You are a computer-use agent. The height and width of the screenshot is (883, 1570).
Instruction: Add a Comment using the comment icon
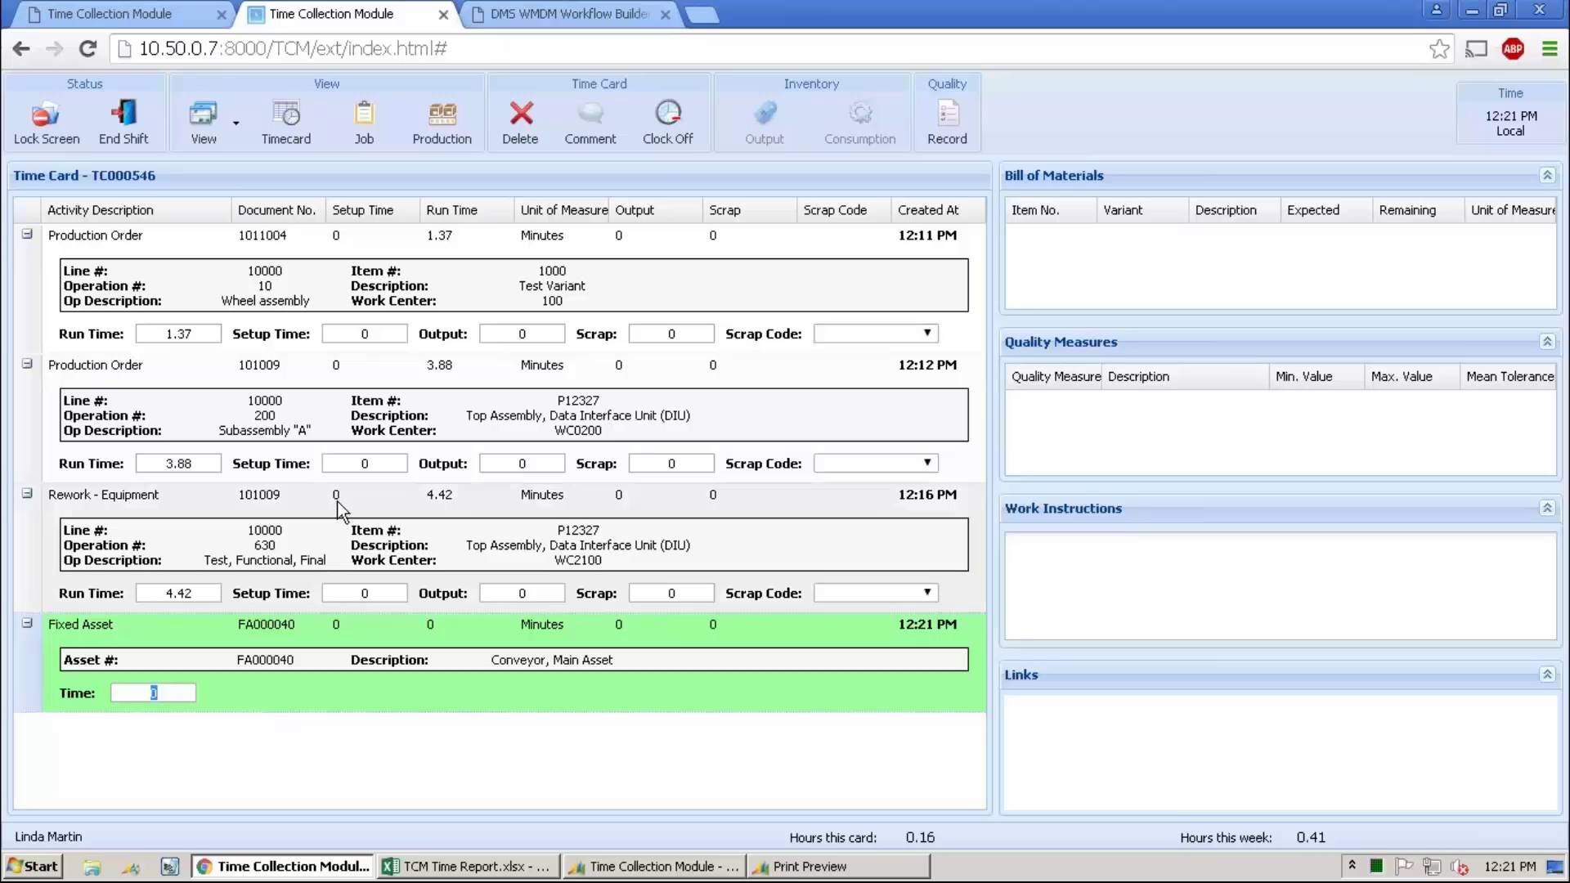590,116
